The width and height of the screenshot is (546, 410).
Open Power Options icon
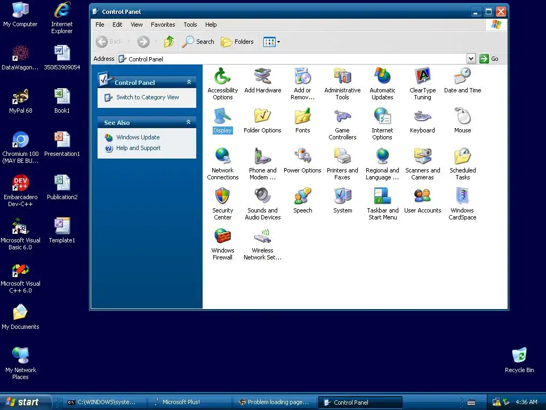tap(303, 161)
